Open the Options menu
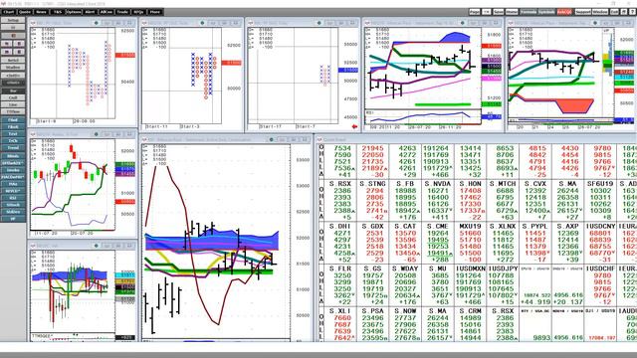 (x=74, y=12)
